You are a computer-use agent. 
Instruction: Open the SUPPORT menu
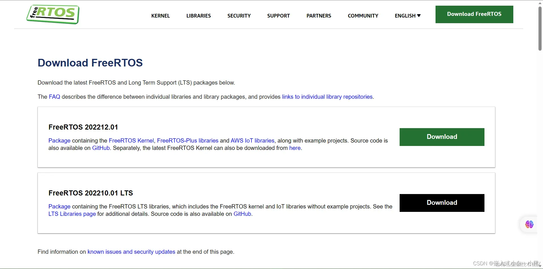click(279, 16)
